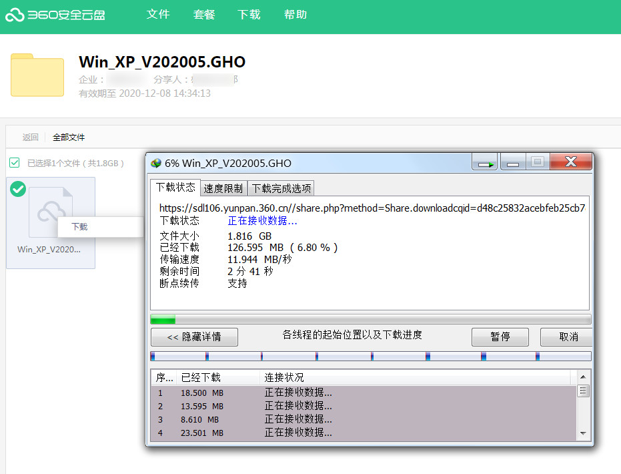Close the download dialog window
Image resolution: width=621 pixels, height=474 pixels.
coord(571,162)
